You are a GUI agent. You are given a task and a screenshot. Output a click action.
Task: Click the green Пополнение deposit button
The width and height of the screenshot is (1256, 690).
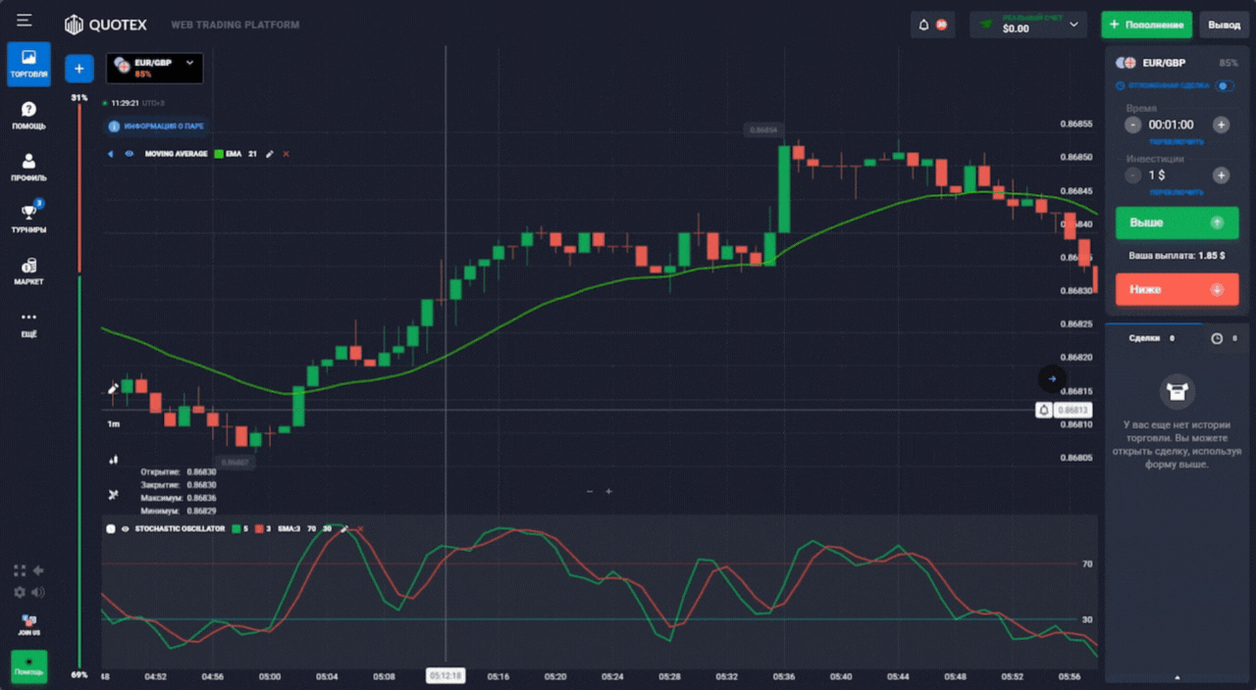pos(1145,24)
